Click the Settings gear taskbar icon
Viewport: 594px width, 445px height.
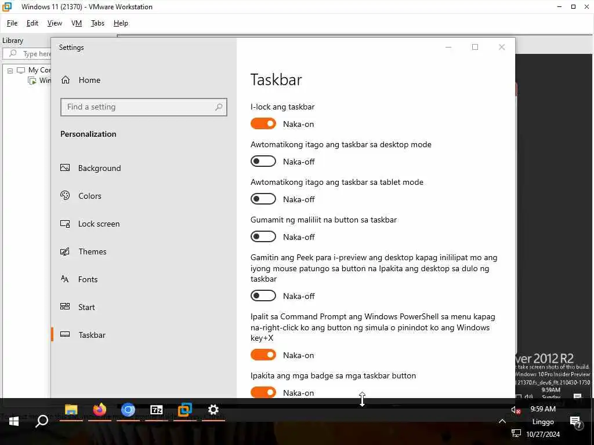pyautogui.click(x=213, y=410)
